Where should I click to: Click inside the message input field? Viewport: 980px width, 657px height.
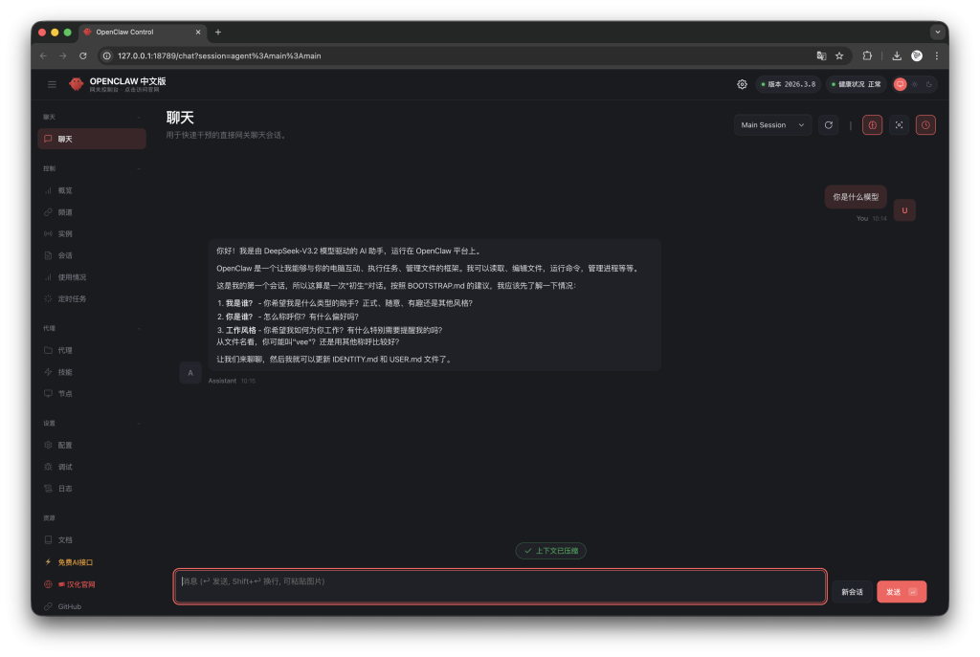[x=498, y=584]
